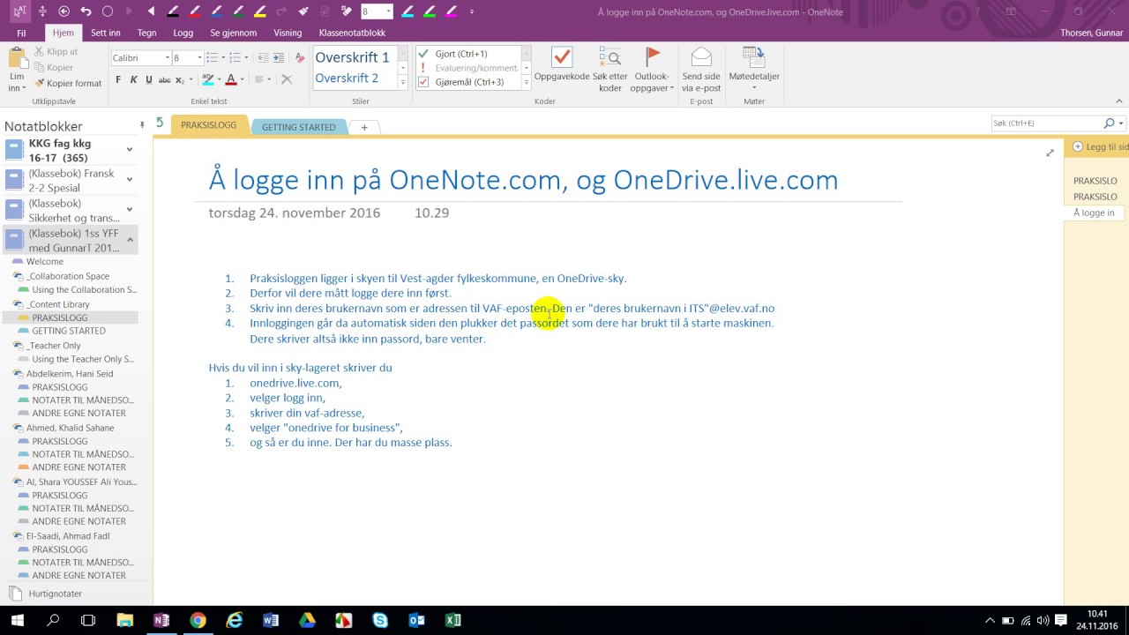This screenshot has height=635, width=1129.
Task: Add new section with plus tab
Action: [x=364, y=127]
